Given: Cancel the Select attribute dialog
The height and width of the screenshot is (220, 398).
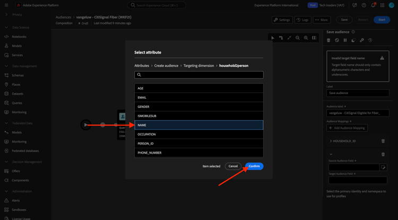Looking at the screenshot, I should point(233,166).
